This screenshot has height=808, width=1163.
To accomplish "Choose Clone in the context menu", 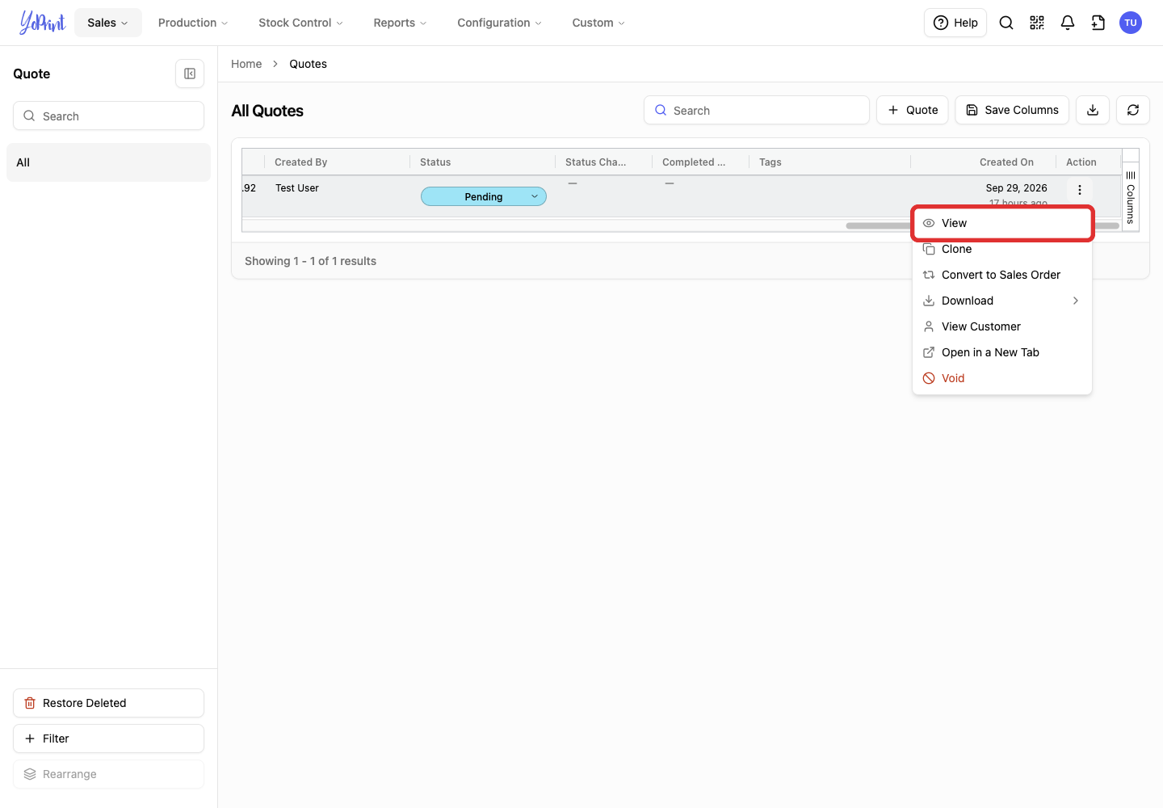I will click(x=1002, y=249).
